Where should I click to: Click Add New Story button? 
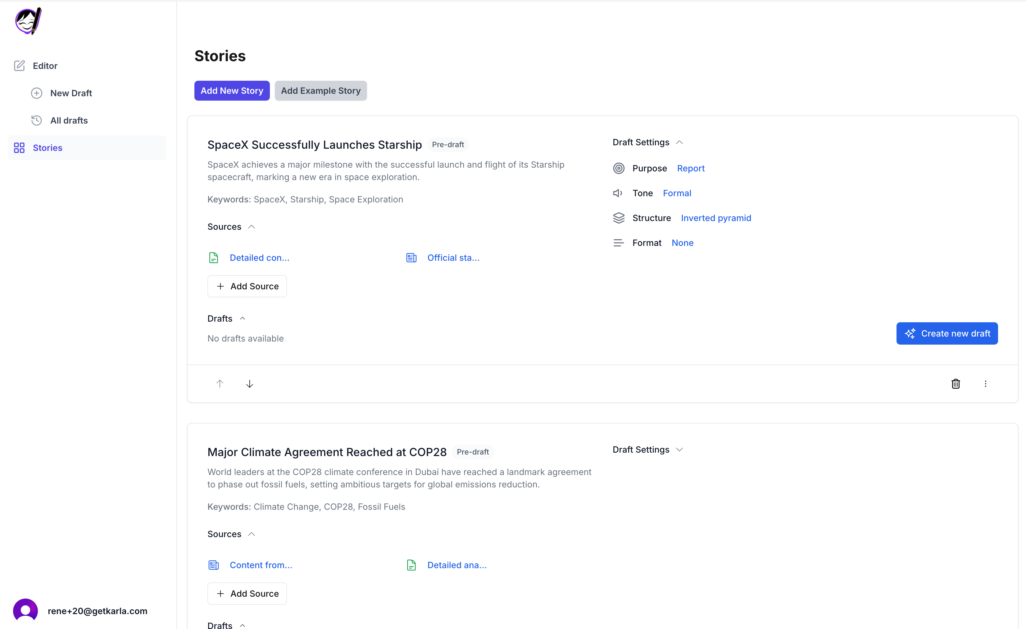232,90
